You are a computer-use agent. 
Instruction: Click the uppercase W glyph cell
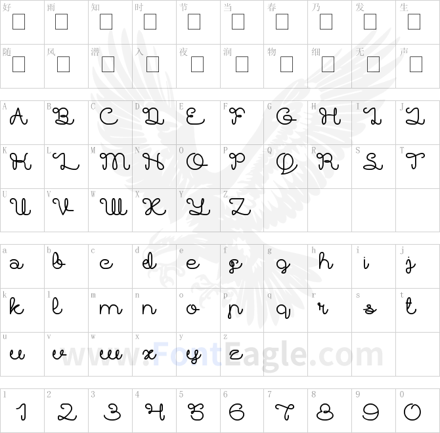(110, 210)
